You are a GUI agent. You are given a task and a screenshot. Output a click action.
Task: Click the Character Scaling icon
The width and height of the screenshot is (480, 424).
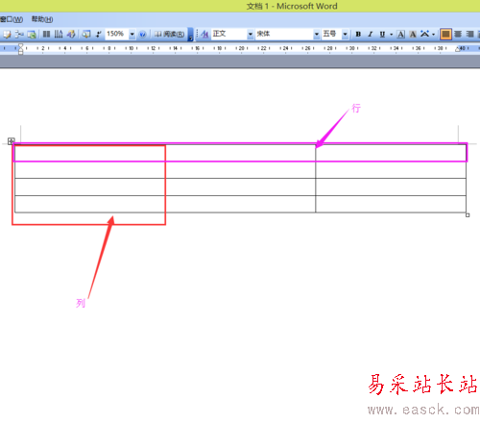point(424,34)
